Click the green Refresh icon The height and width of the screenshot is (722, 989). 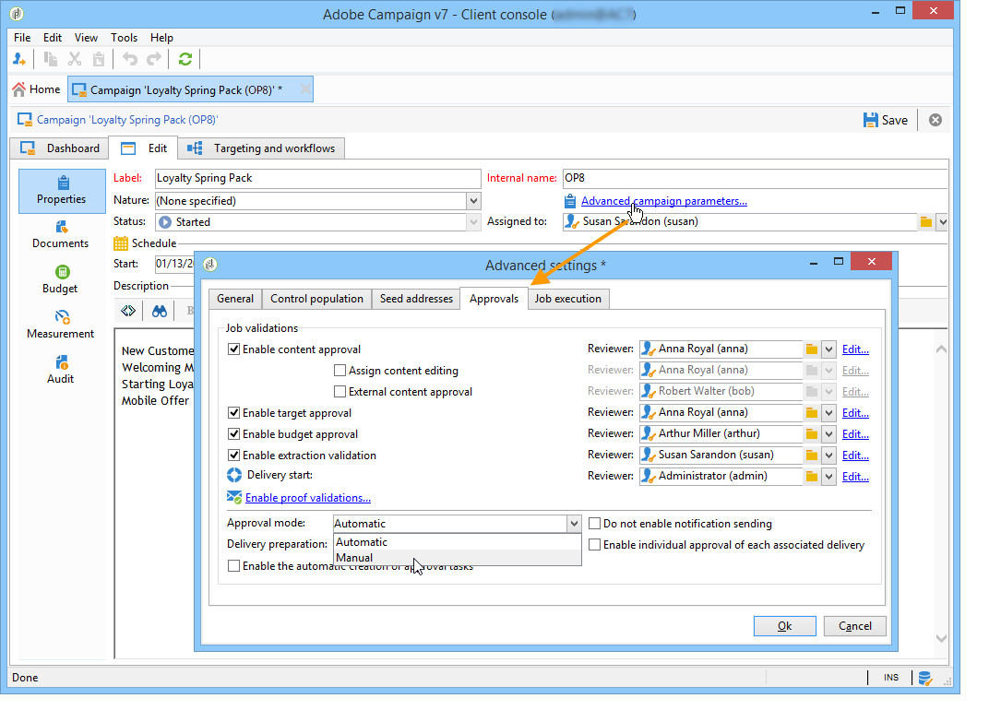[185, 59]
